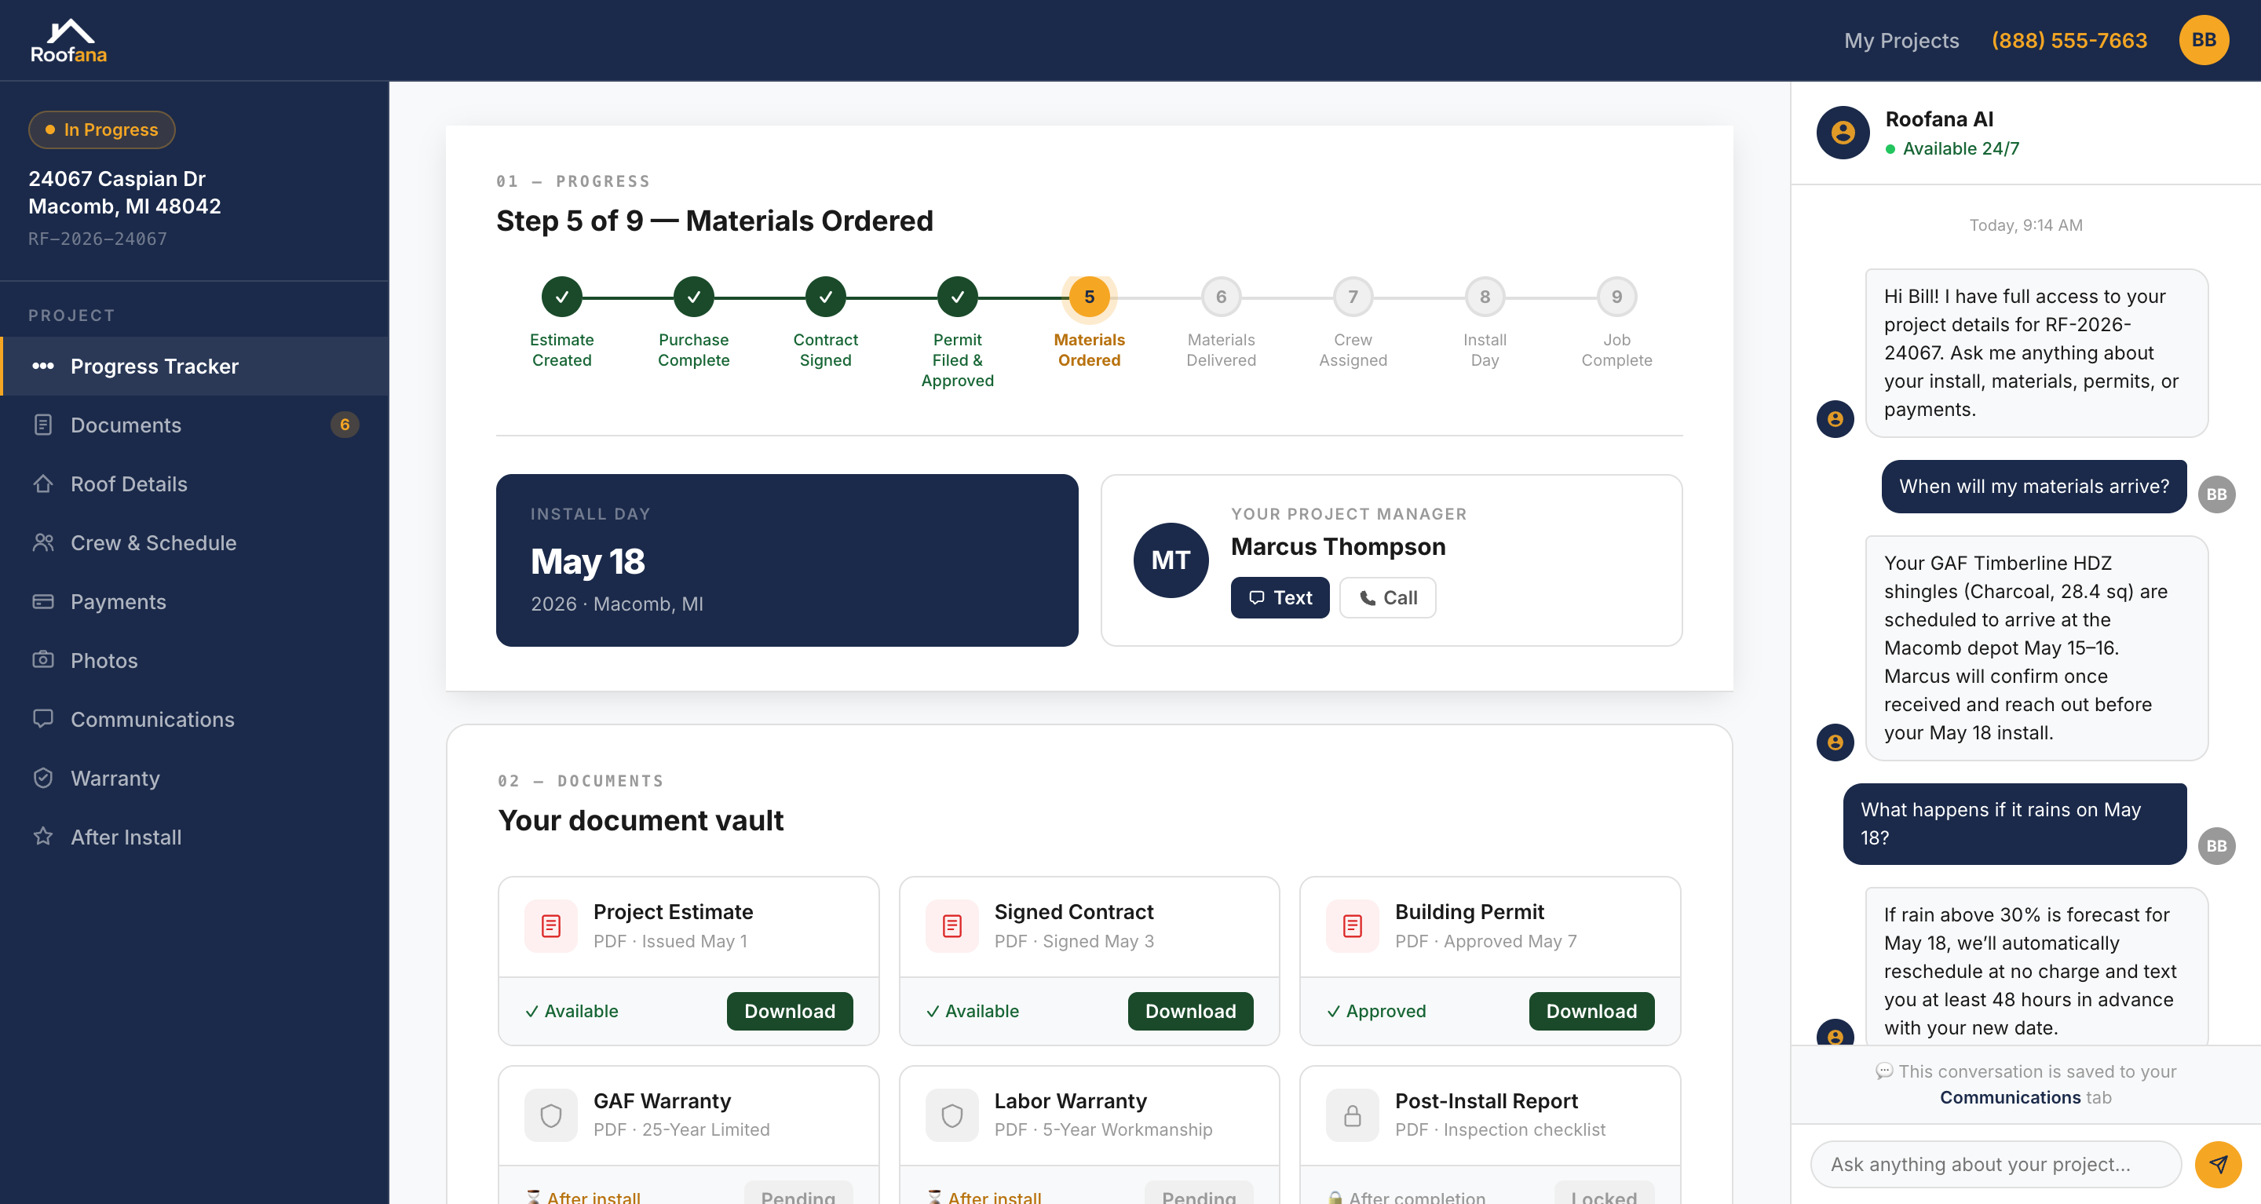Open the BB user avatar menu
The image size is (2261, 1204).
click(x=2203, y=40)
